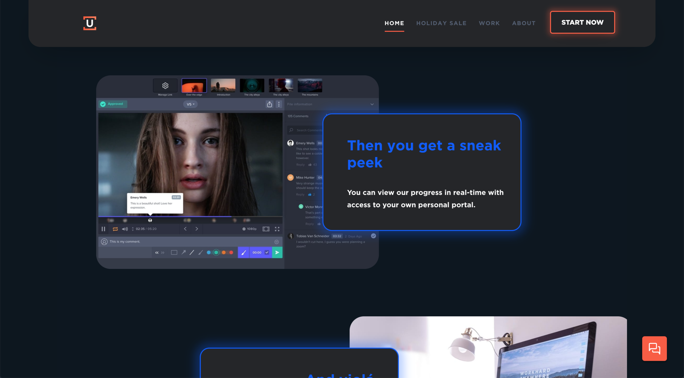684x378 pixels.
Task: Like Emery Wells comment thumbs-up
Action: (x=310, y=165)
